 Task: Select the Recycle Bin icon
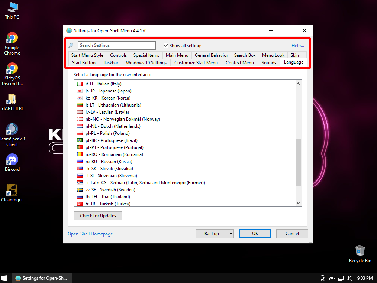click(x=360, y=254)
